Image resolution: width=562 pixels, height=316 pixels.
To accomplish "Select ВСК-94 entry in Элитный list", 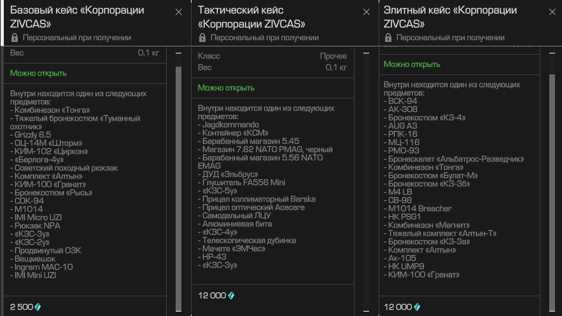I will (x=402, y=101).
